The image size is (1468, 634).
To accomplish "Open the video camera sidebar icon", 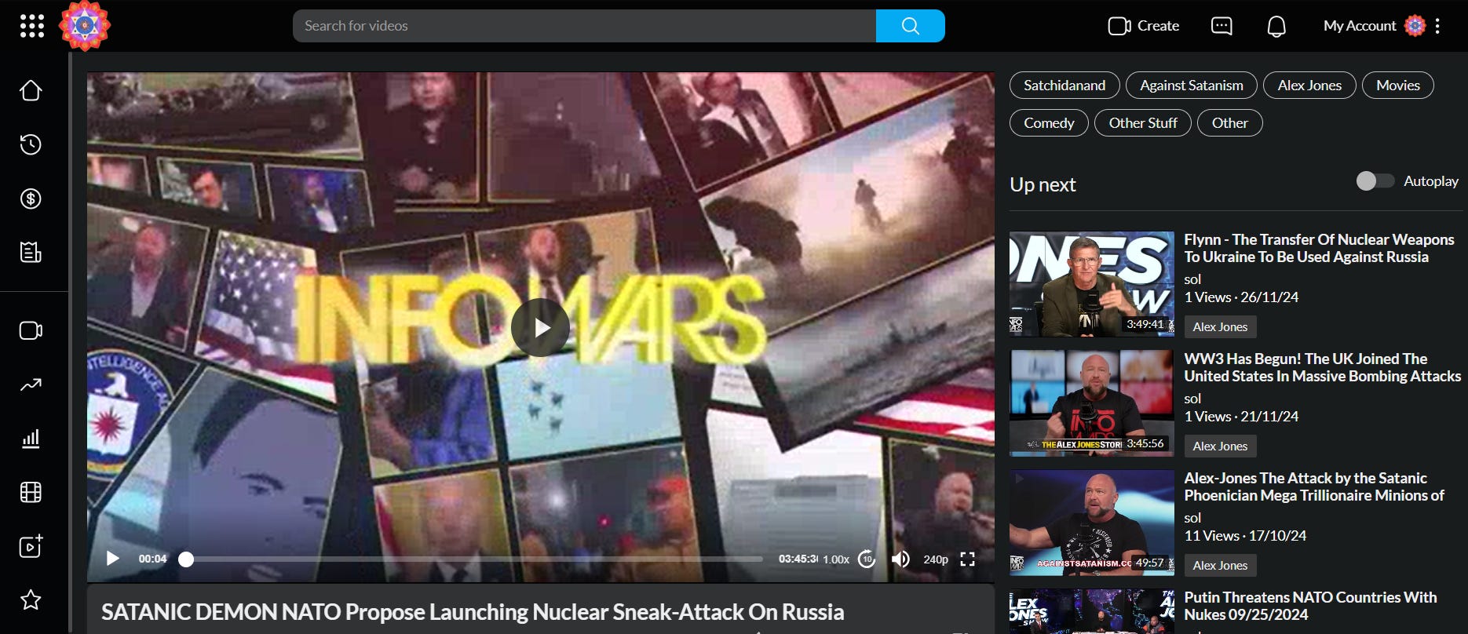I will coord(31,330).
